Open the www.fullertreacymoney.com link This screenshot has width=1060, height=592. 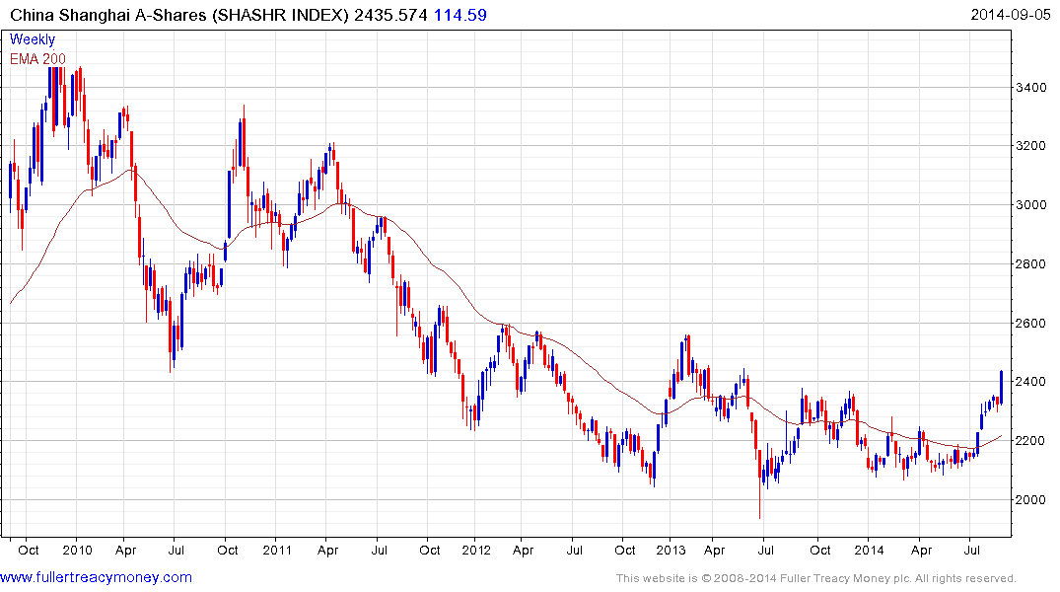click(96, 577)
